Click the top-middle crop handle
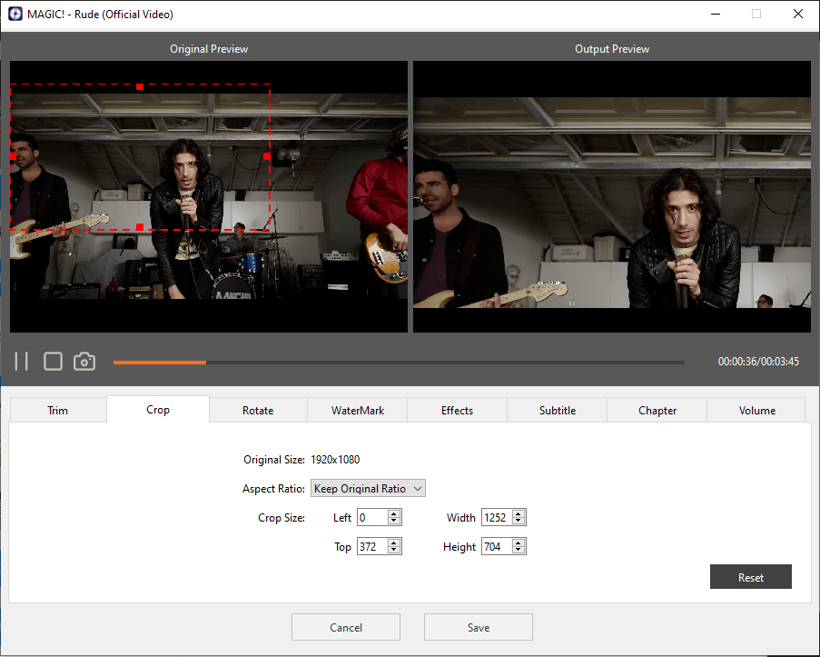This screenshot has width=820, height=657. click(140, 86)
